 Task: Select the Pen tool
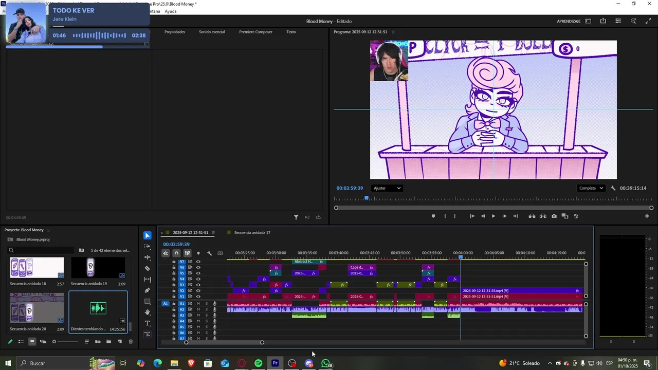[x=148, y=290]
